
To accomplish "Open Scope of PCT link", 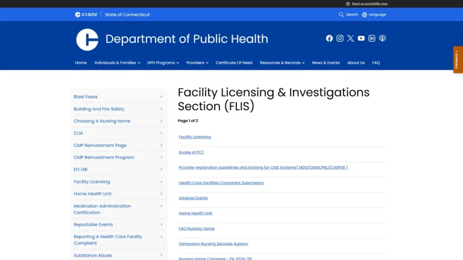I will tap(191, 152).
